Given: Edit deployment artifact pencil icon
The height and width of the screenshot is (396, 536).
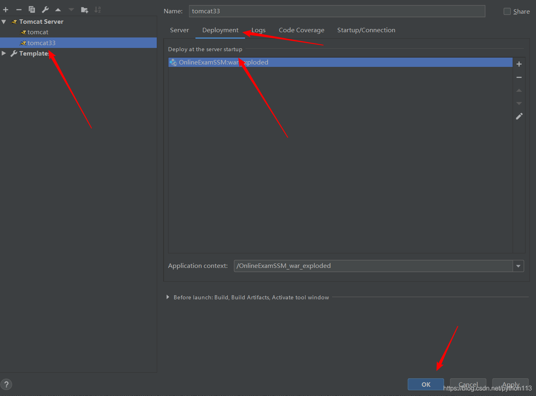Looking at the screenshot, I should 519,116.
